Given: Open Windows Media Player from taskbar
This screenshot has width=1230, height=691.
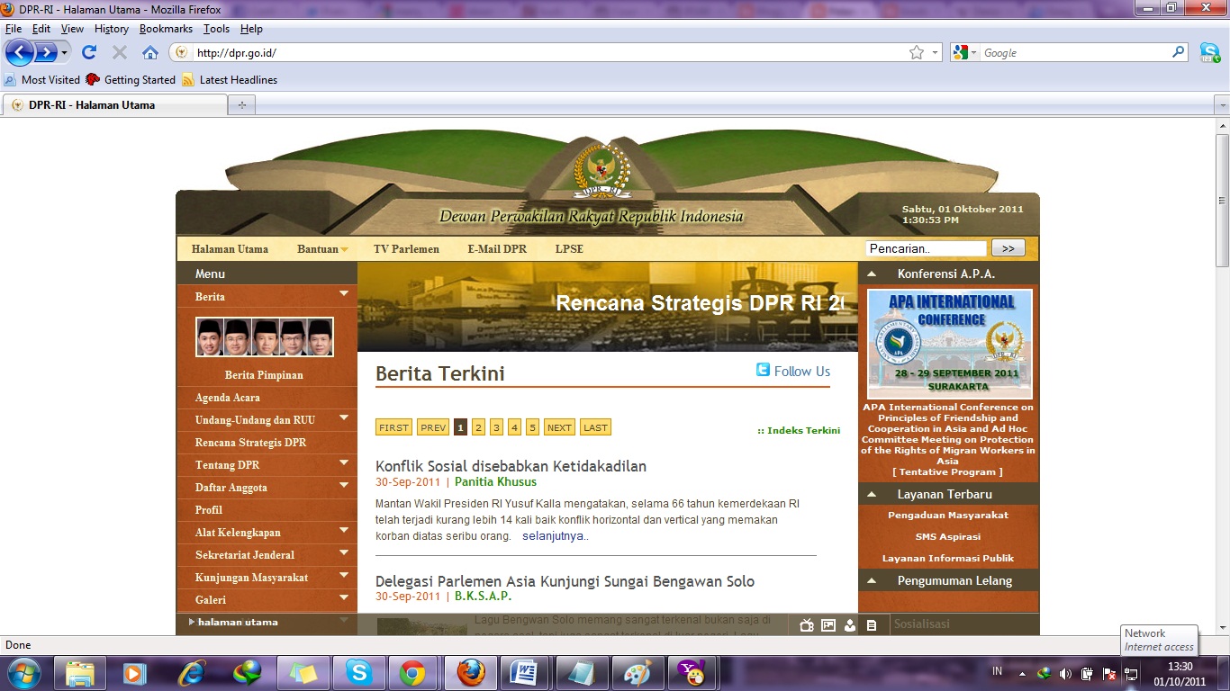Looking at the screenshot, I should pos(135,672).
